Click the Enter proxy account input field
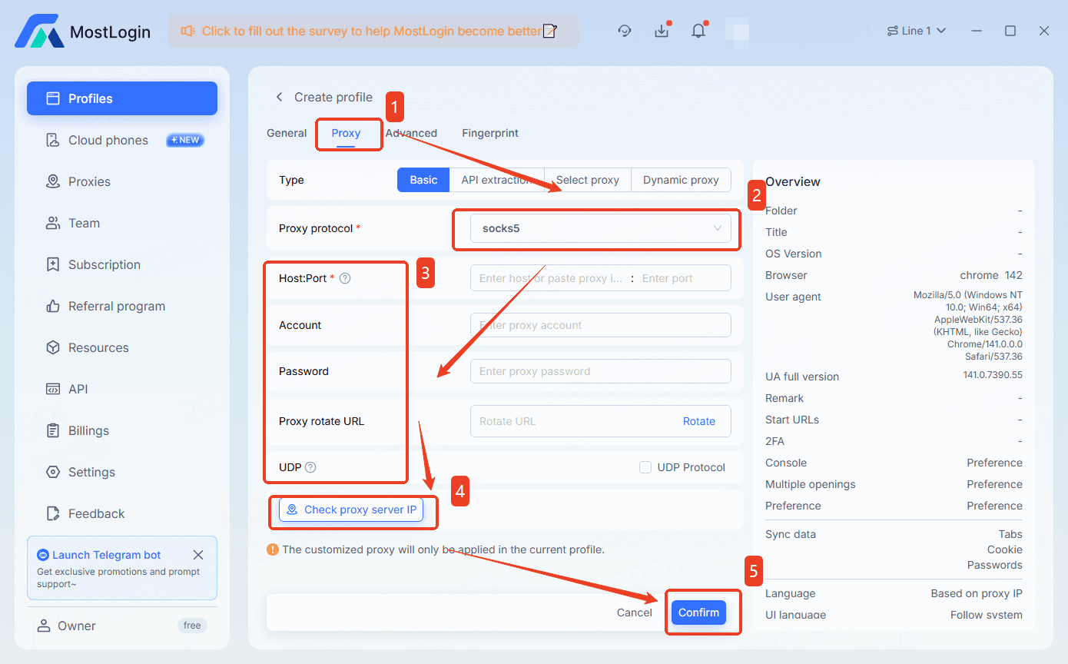 (600, 324)
